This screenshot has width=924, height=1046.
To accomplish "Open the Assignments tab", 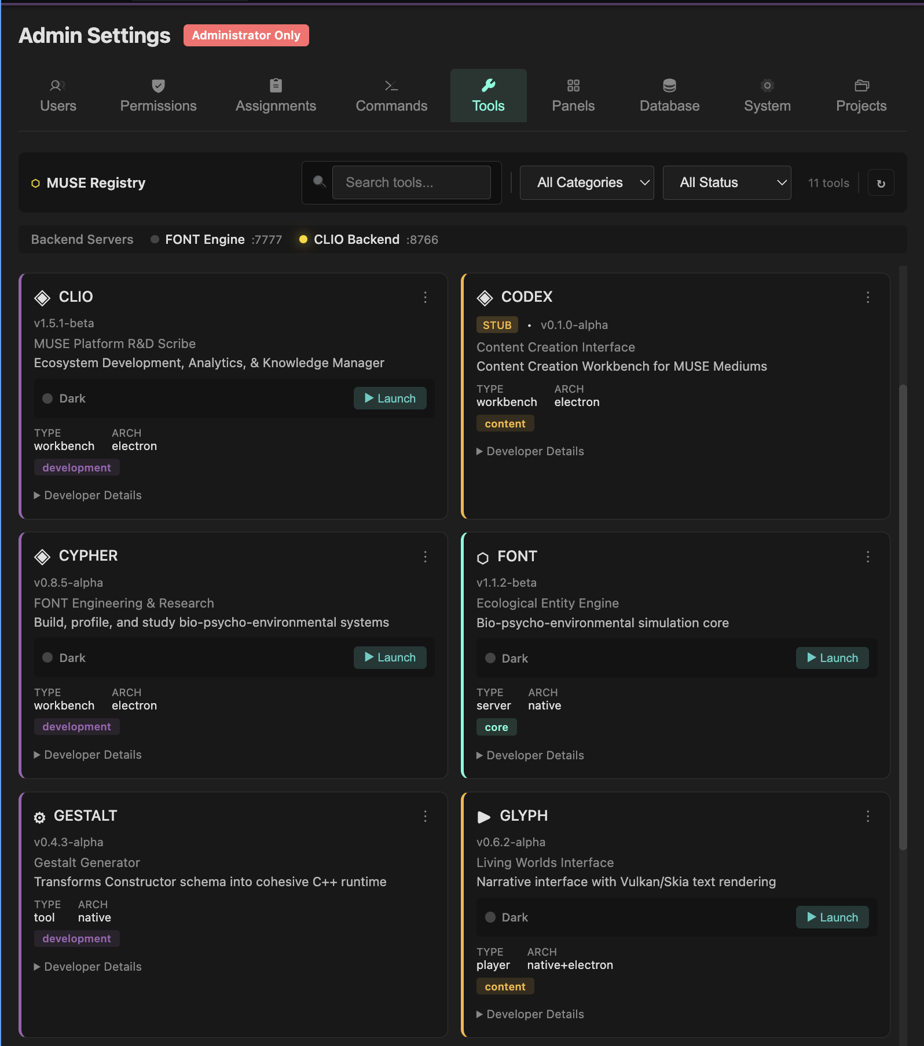I will 276,96.
